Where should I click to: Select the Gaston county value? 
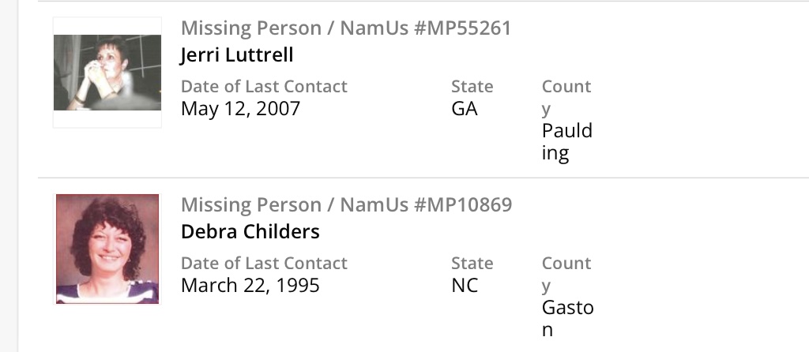567,318
